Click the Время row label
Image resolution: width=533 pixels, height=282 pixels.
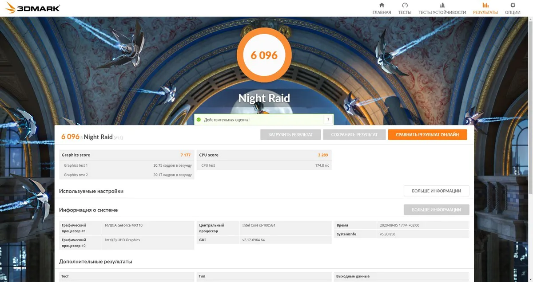click(342, 225)
